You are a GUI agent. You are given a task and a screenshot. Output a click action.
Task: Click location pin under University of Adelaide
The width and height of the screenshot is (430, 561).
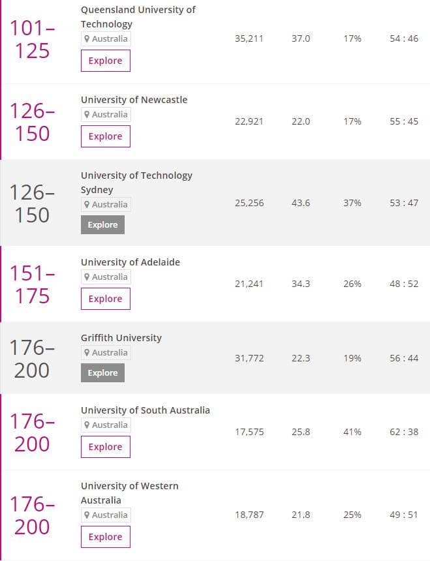pos(87,277)
